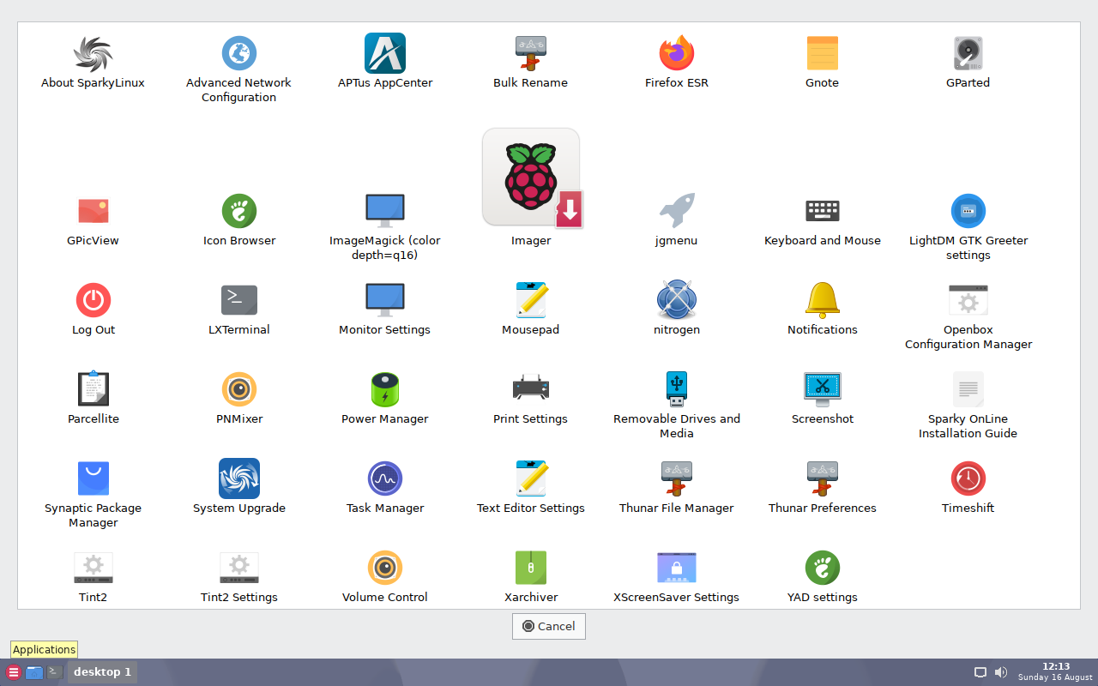The height and width of the screenshot is (686, 1098).
Task: Launch Advanced Network Configuration
Action: click(239, 53)
